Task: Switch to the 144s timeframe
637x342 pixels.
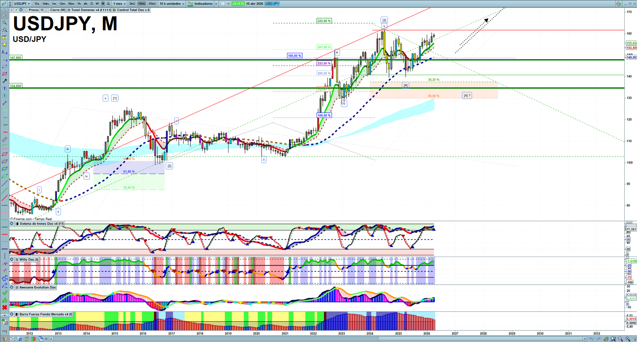Action: click(x=45, y=4)
